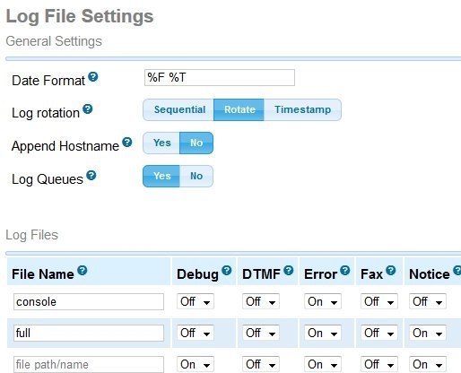
Task: Open DTMF dropdown in new file row
Action: click(261, 364)
